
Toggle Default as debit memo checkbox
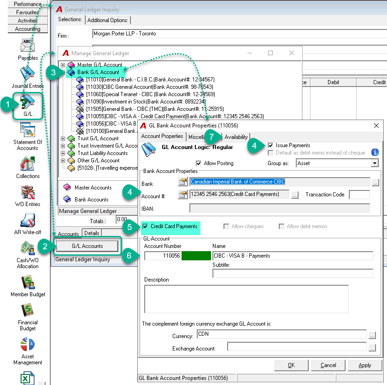point(270,153)
